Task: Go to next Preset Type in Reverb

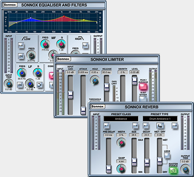Action: point(175,126)
